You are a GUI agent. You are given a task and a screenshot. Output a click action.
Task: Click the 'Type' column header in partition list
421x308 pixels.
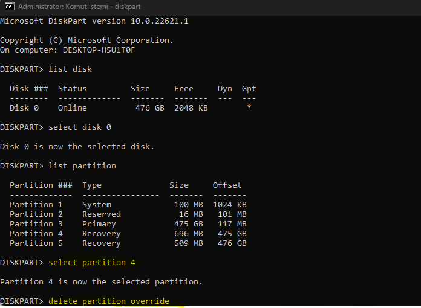[x=92, y=185]
